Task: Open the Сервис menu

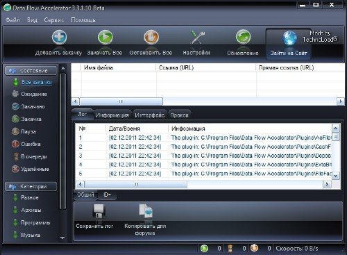Action: 54,20
